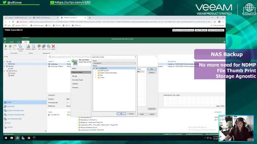Open Google Chrome from the taskbar
This screenshot has width=257, height=144.
coord(29,138)
